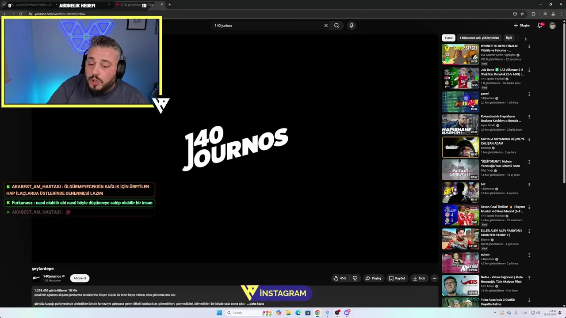This screenshot has height=318, width=566.
Task: Open the volume icon in system tray
Action: 539,313
